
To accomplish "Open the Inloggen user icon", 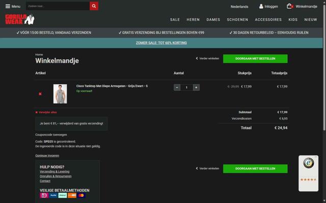I will tap(261, 7).
